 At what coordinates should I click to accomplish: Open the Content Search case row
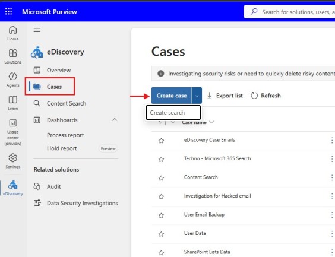(x=201, y=177)
